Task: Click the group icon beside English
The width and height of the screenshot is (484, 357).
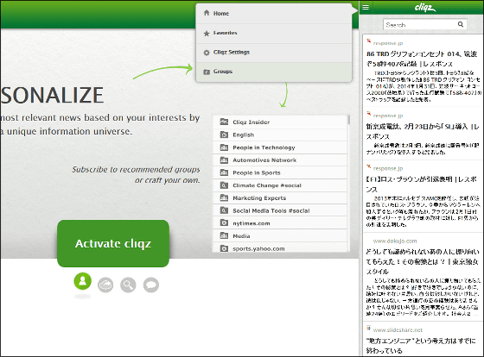Action: 224,135
